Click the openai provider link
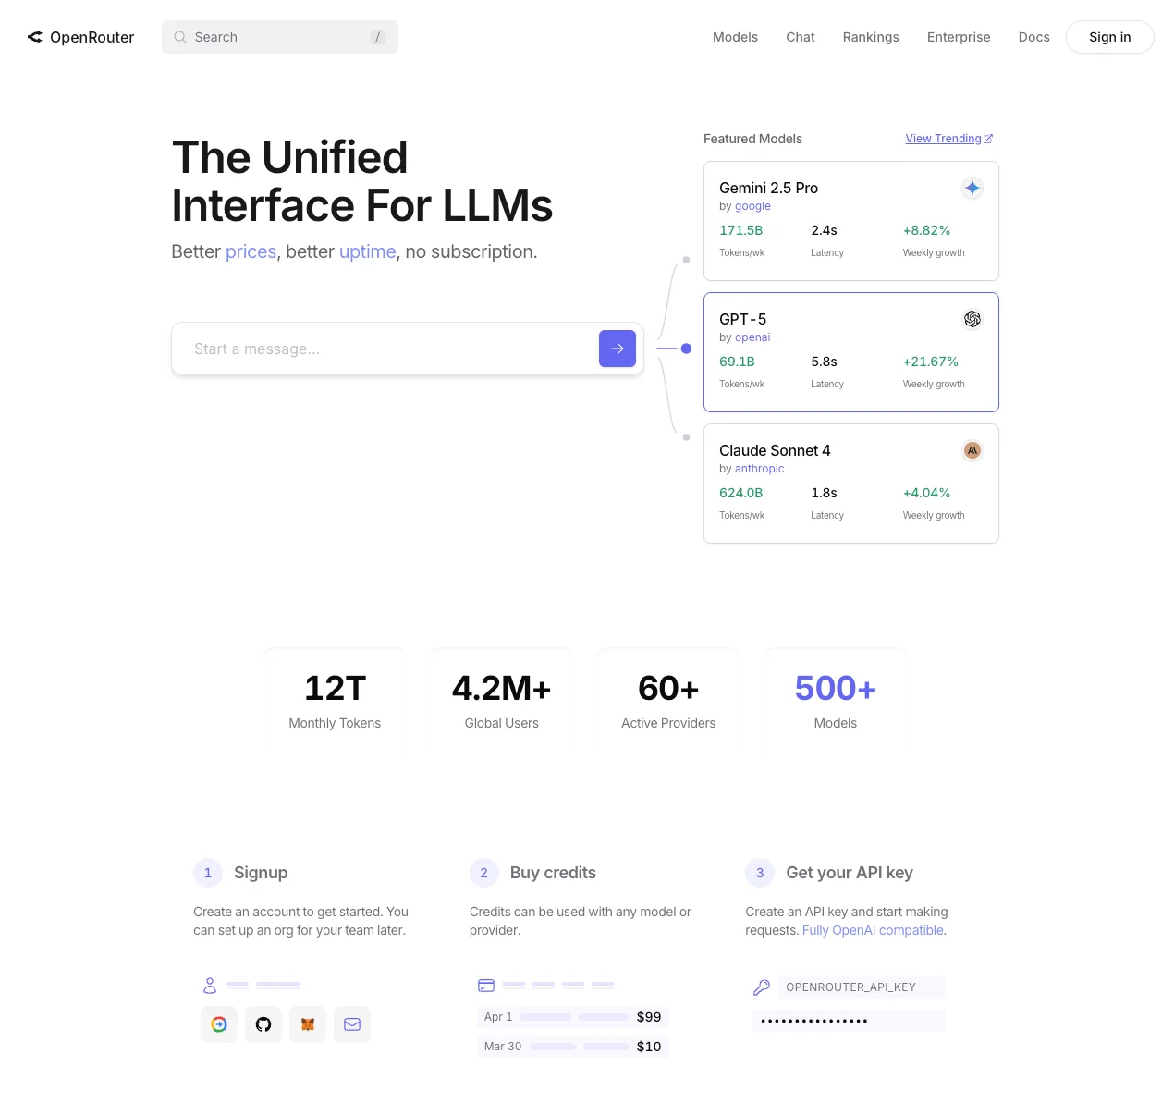The height and width of the screenshot is (1103, 1174). (x=752, y=337)
